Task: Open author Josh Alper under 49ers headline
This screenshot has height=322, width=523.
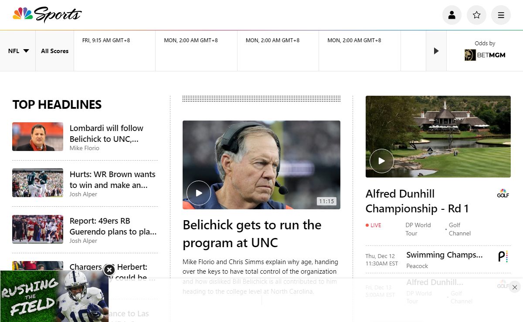Action: coord(83,241)
